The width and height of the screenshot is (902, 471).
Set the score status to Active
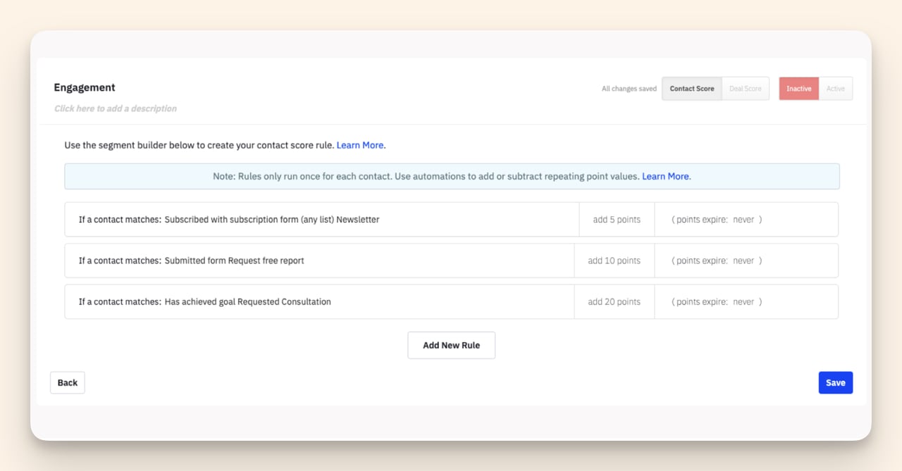coord(836,89)
